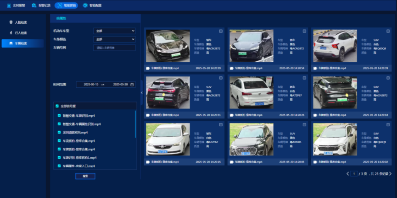
Task: Go to previous page with left arrow
Action: pos(347,174)
